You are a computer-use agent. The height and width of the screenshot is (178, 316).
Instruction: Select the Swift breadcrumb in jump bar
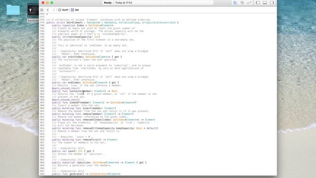63,10
